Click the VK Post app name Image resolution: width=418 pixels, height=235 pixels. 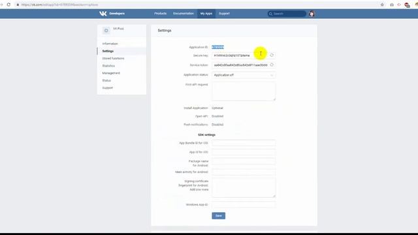[118, 29]
